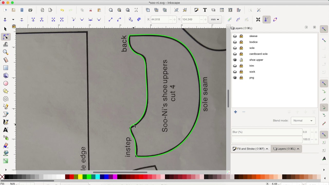
Task: Hide the png layer
Action: pyautogui.click(x=235, y=78)
